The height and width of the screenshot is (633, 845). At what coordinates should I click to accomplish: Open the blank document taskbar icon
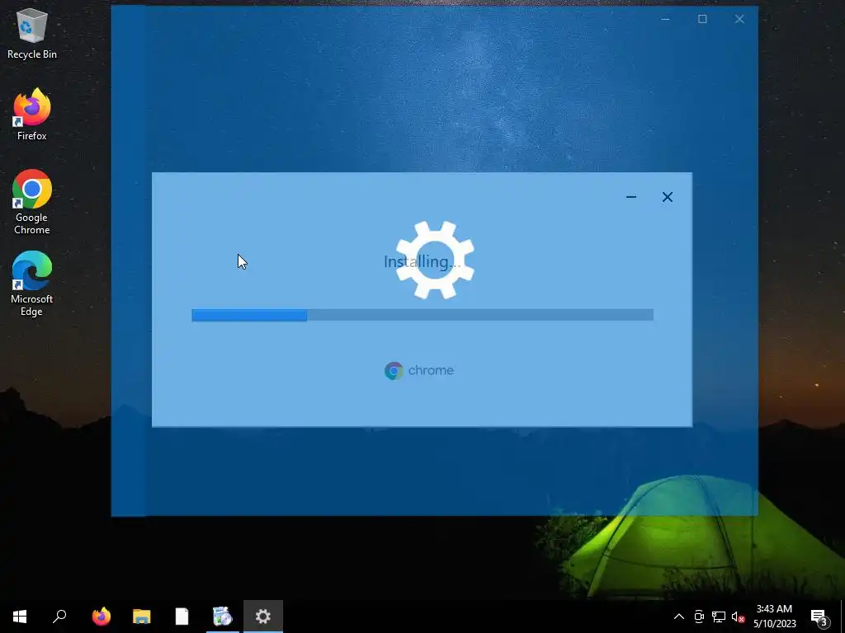[182, 617]
